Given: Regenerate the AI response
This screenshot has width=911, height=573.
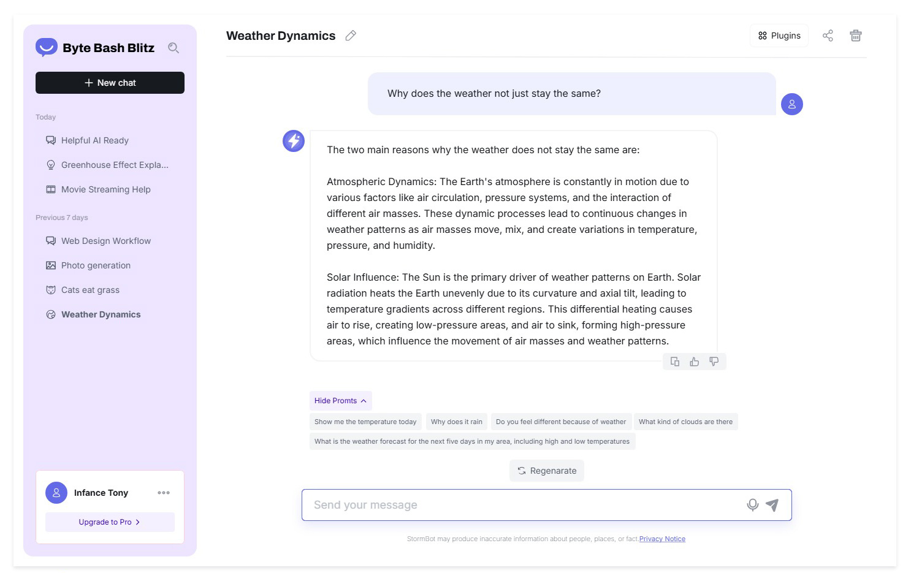Looking at the screenshot, I should point(547,471).
